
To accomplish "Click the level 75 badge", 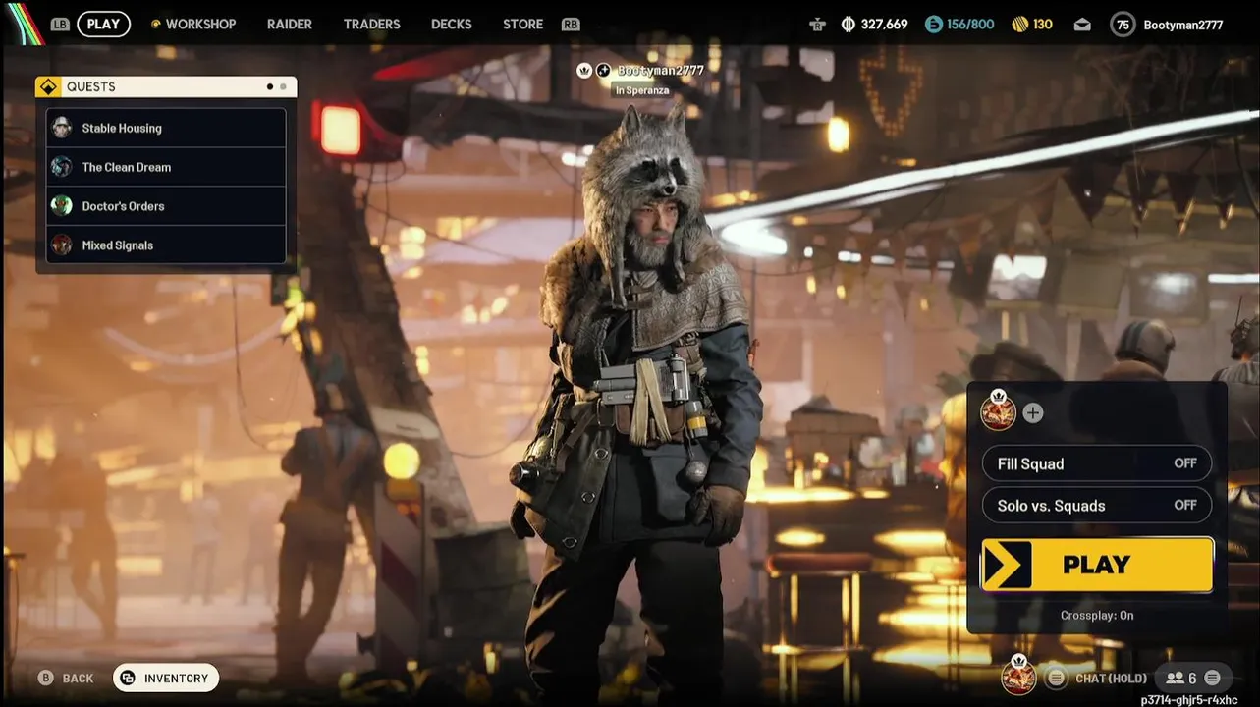I will pyautogui.click(x=1123, y=25).
